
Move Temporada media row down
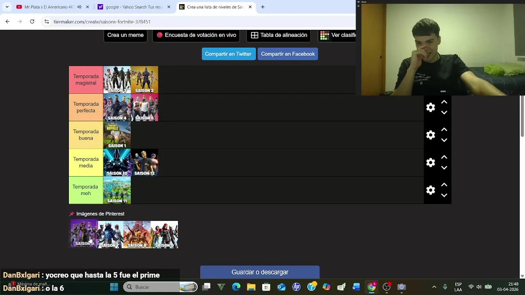pyautogui.click(x=444, y=168)
